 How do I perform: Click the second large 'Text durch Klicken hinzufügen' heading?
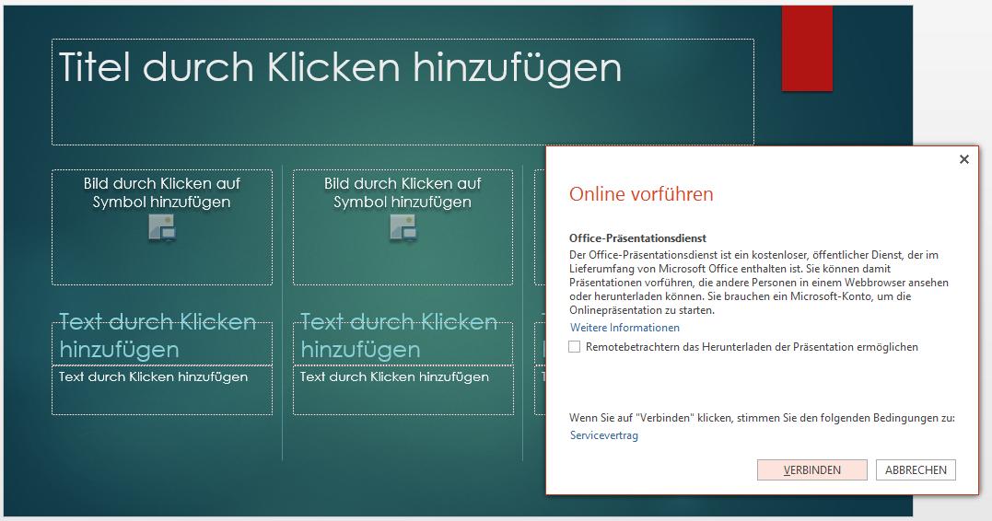(x=399, y=336)
